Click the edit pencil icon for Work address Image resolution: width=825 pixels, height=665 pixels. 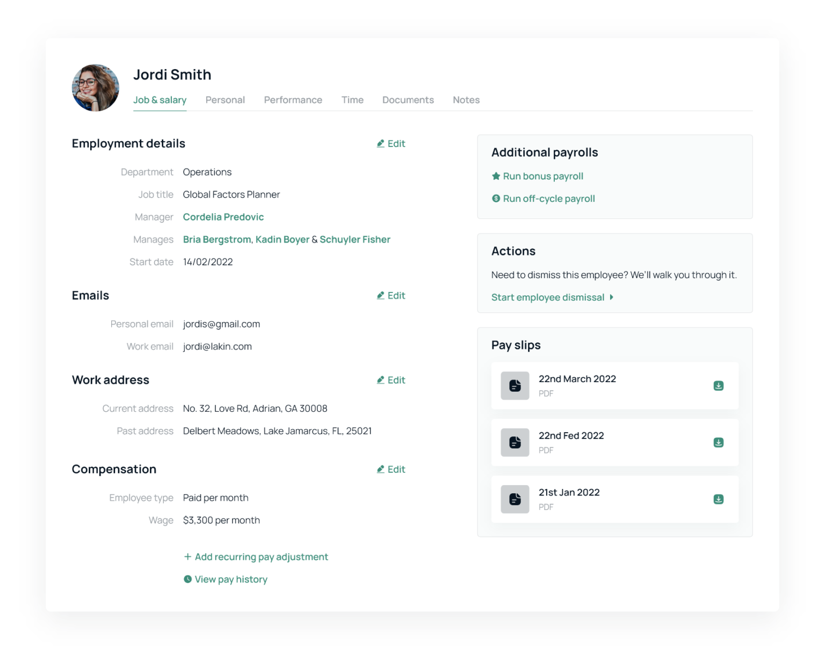pos(381,379)
